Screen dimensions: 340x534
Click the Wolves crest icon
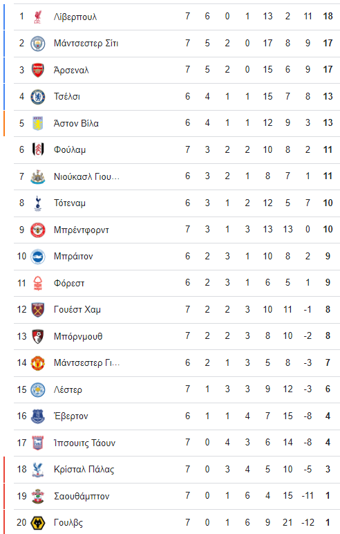click(x=38, y=523)
